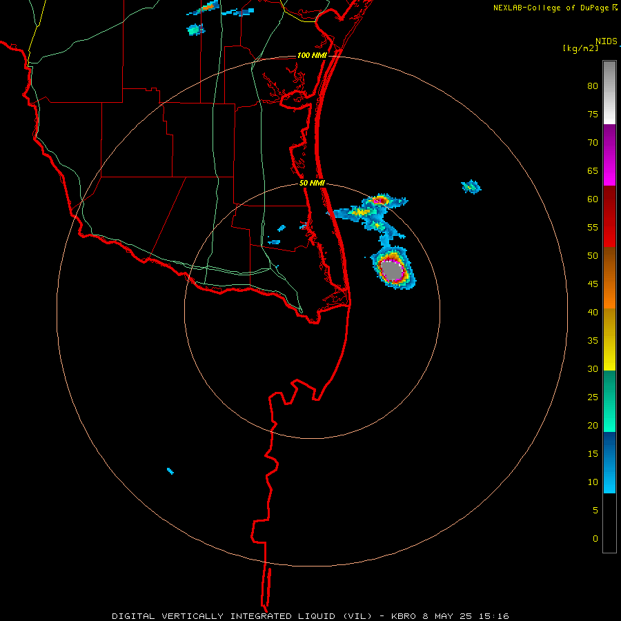The image size is (621, 621).
Task: Select the 0 value on the color scale
Action: pos(595,539)
